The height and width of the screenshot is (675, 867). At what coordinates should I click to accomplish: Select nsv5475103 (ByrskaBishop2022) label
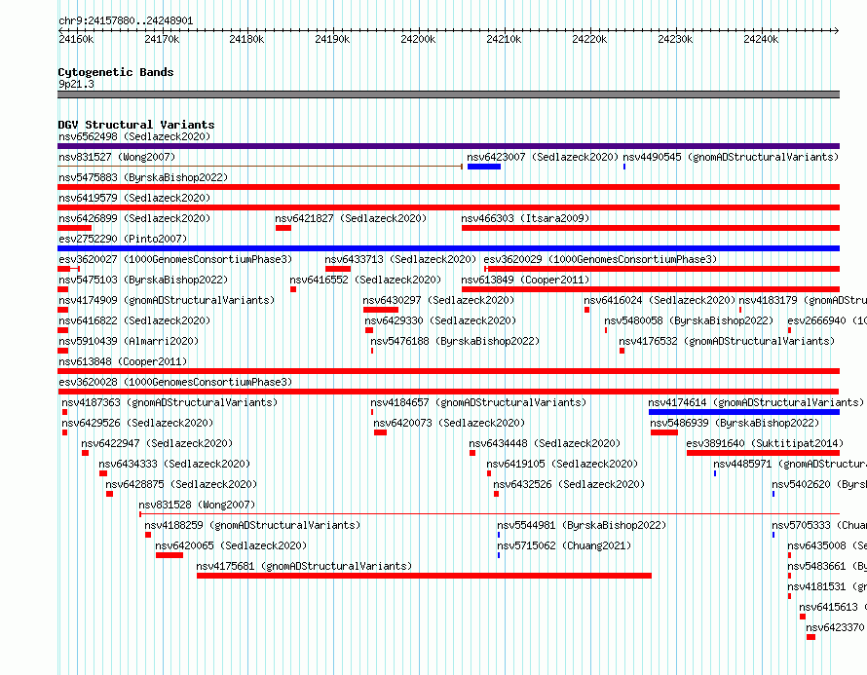143,280
